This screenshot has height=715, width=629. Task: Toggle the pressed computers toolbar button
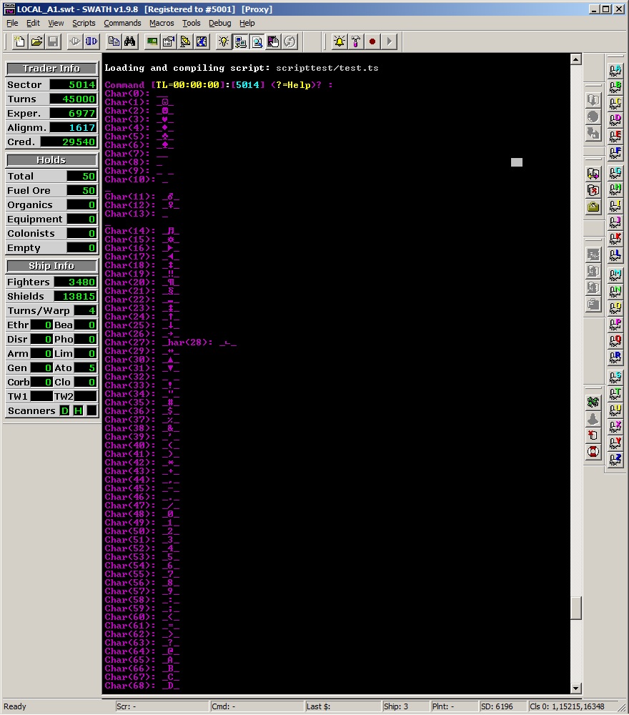click(240, 41)
